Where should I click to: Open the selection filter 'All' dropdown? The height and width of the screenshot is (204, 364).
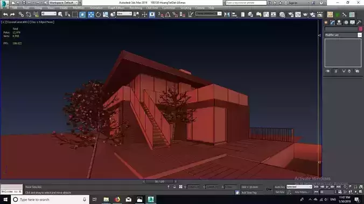click(49, 14)
